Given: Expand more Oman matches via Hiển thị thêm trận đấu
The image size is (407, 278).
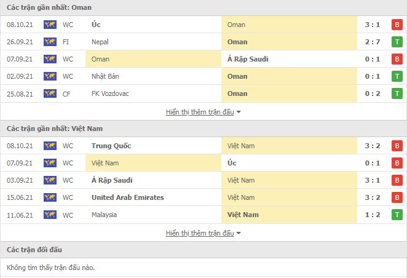Looking at the screenshot, I should coord(200,112).
